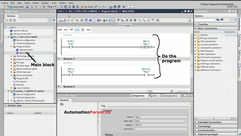
Task: Click the tag Comment input field
Action: 161,129
